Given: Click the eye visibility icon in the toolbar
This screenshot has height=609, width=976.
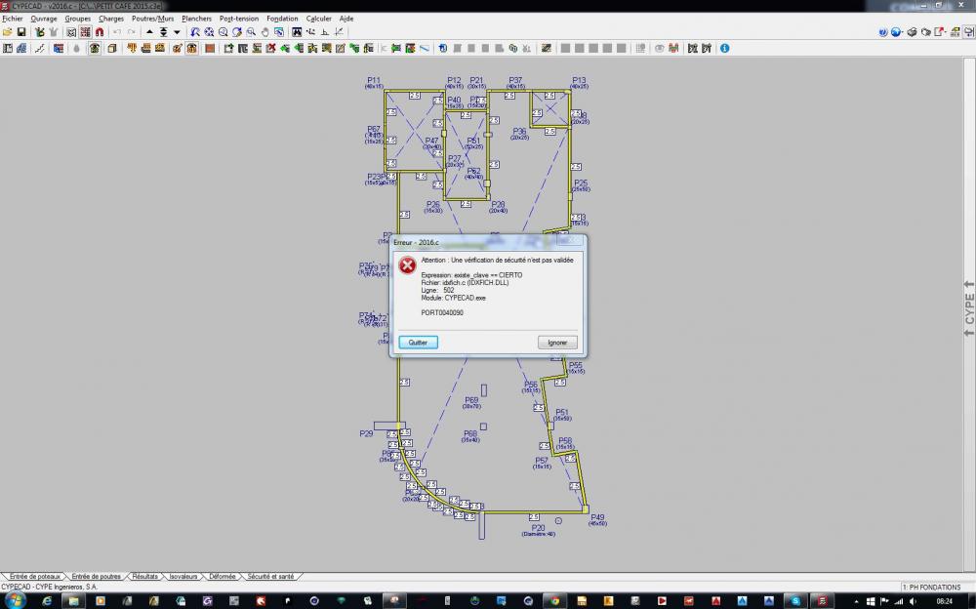Looking at the screenshot, I should point(659,48).
